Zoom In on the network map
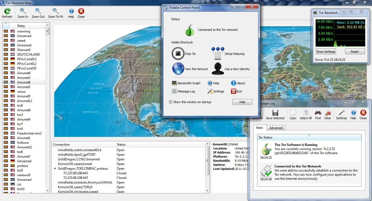The image size is (372, 201). coord(23,13)
